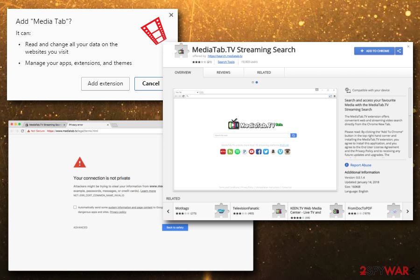Switch to MediaTab.TV Streaming Search browser tab

tap(44, 125)
